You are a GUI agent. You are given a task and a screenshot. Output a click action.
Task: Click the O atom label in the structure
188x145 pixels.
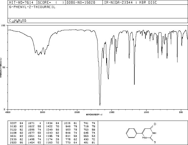point(155,124)
